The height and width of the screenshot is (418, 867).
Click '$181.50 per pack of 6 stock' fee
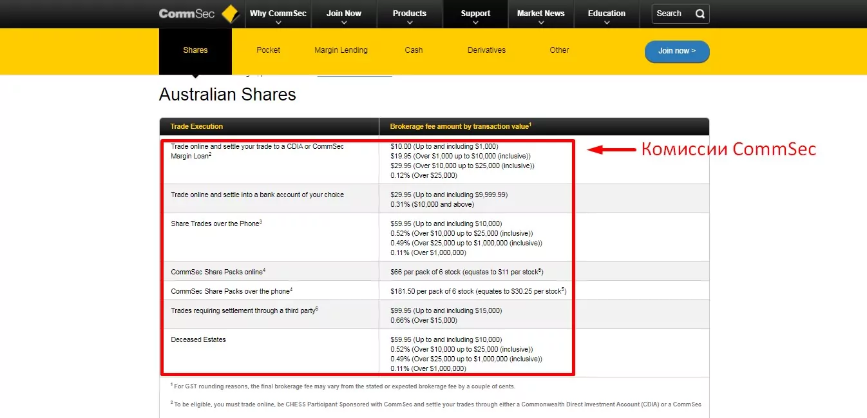[x=478, y=291]
